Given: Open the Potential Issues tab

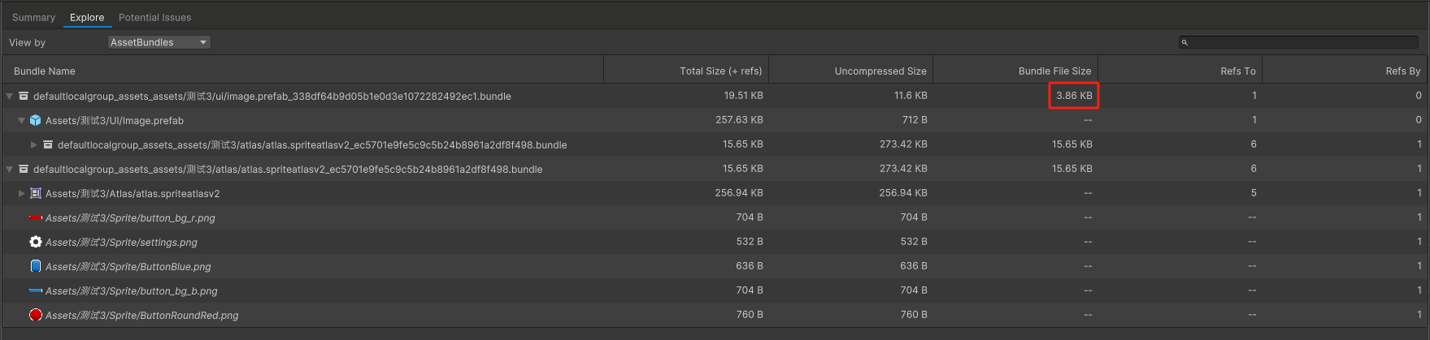Looking at the screenshot, I should tap(154, 17).
